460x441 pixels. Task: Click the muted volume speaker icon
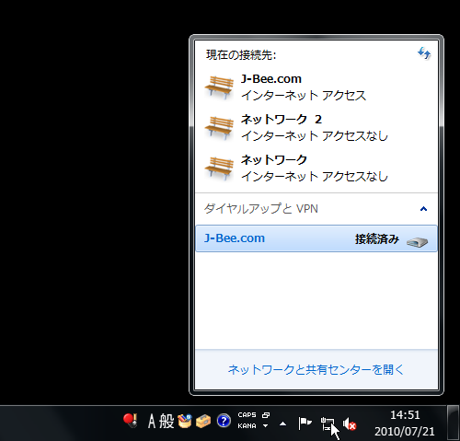point(350,424)
